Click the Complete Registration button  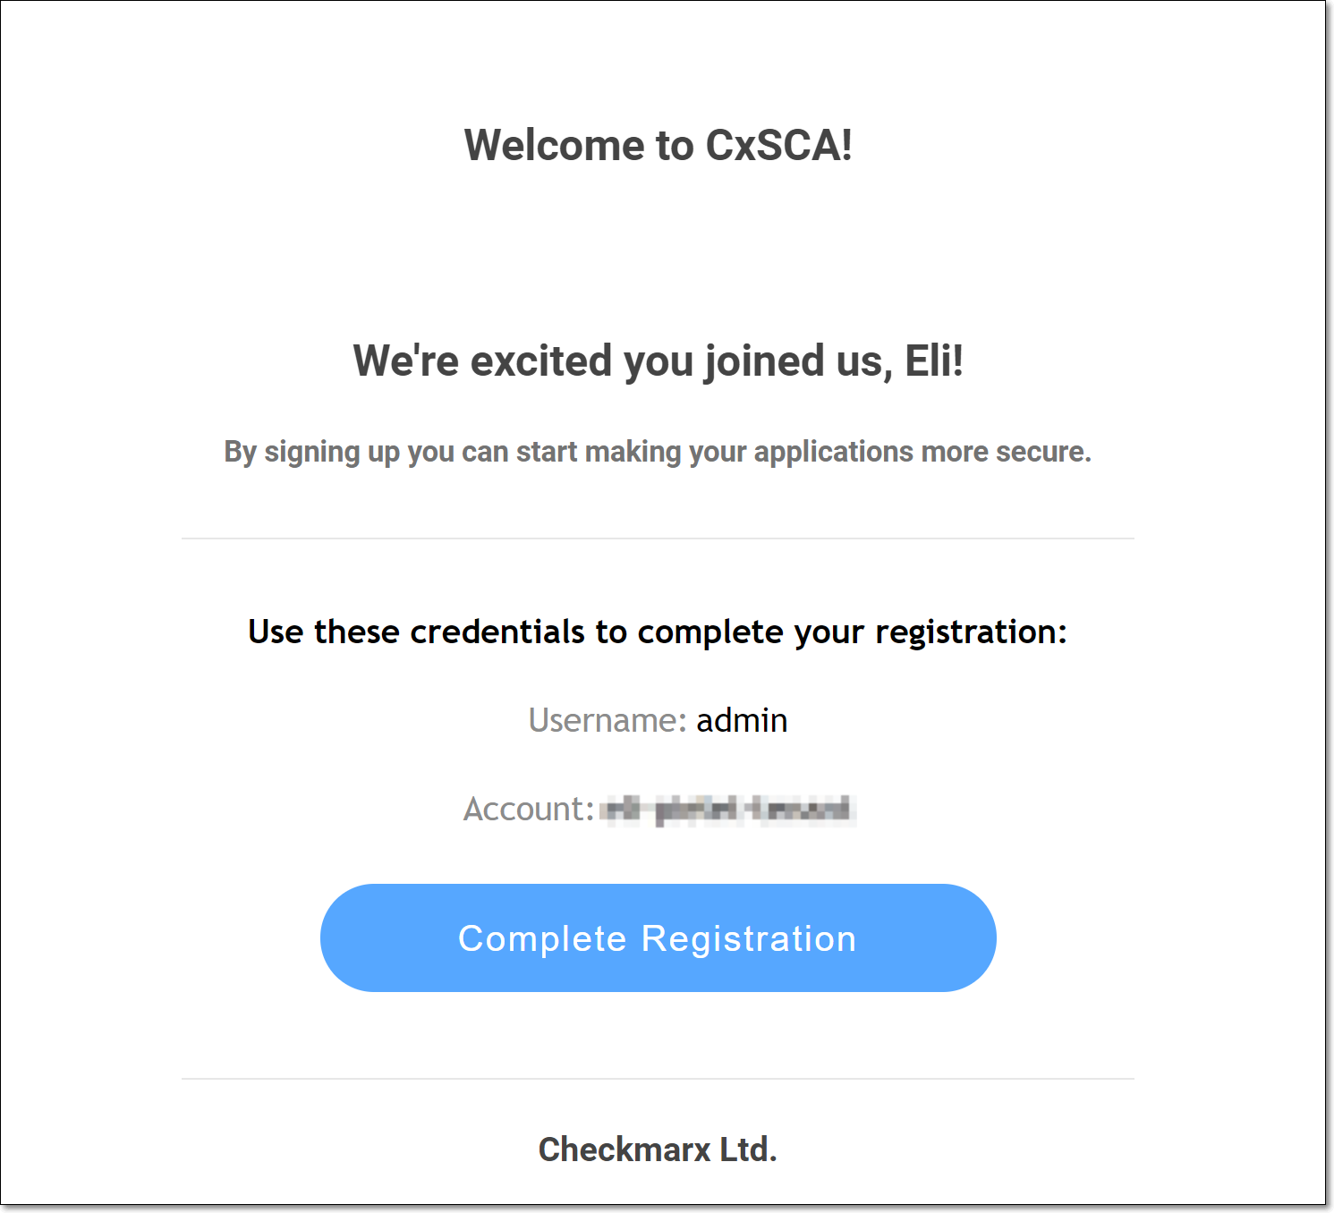pyautogui.click(x=658, y=937)
